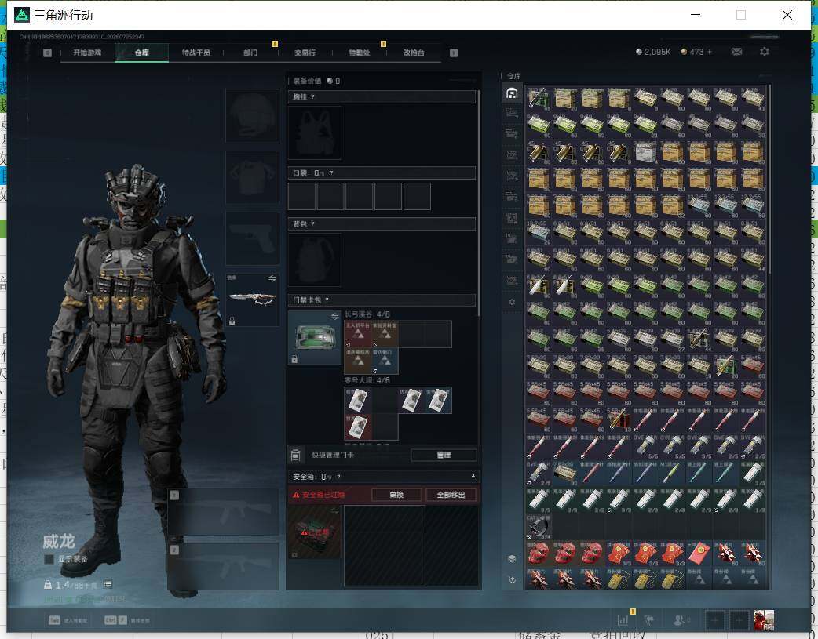Click the 长弓溪谷: 4/6 label
Viewport: 818px width, 639px height.
pos(367,315)
